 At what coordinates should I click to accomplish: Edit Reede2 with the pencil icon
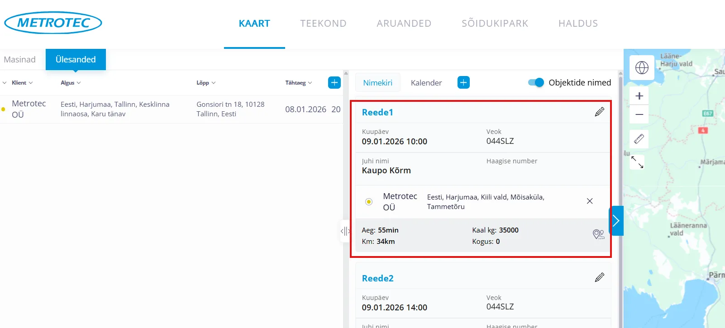click(x=599, y=277)
